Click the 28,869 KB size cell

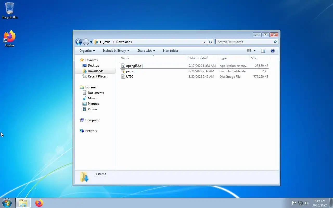[x=261, y=66]
